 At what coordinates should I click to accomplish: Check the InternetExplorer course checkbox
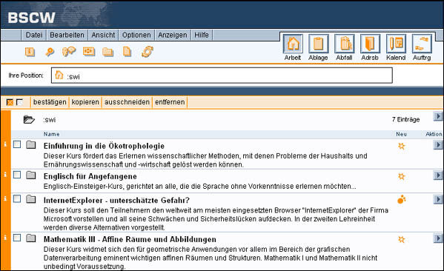pos(17,199)
